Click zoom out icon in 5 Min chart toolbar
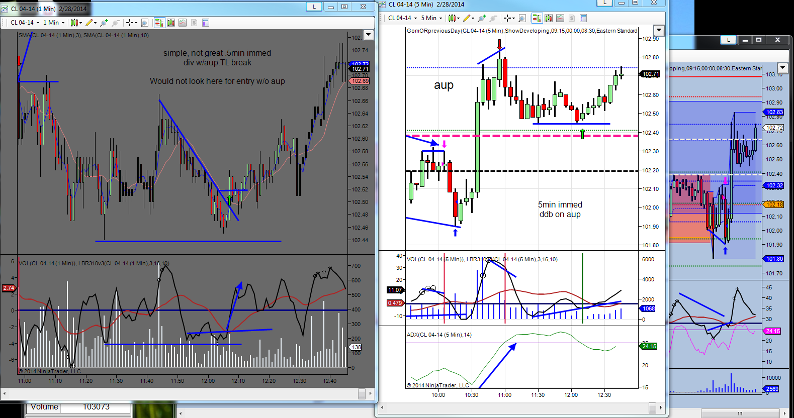This screenshot has height=418, width=794. coord(493,18)
